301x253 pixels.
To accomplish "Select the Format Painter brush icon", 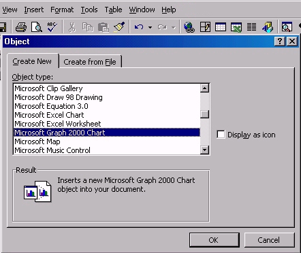I will pos(119,27).
